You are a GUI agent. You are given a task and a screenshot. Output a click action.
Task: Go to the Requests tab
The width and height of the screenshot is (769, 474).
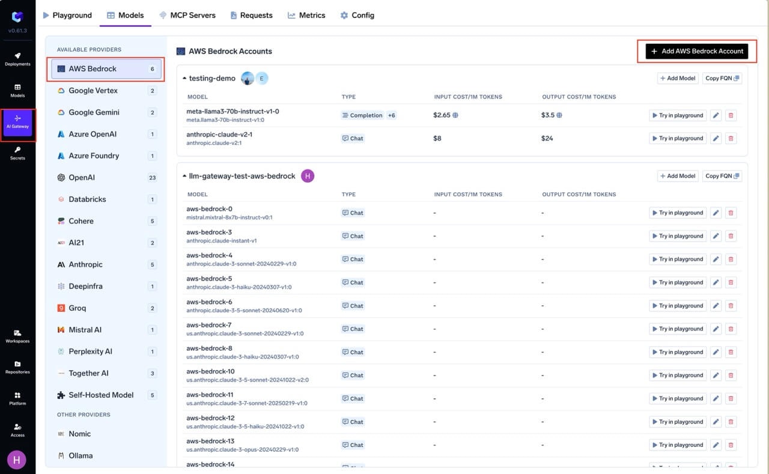click(x=251, y=15)
